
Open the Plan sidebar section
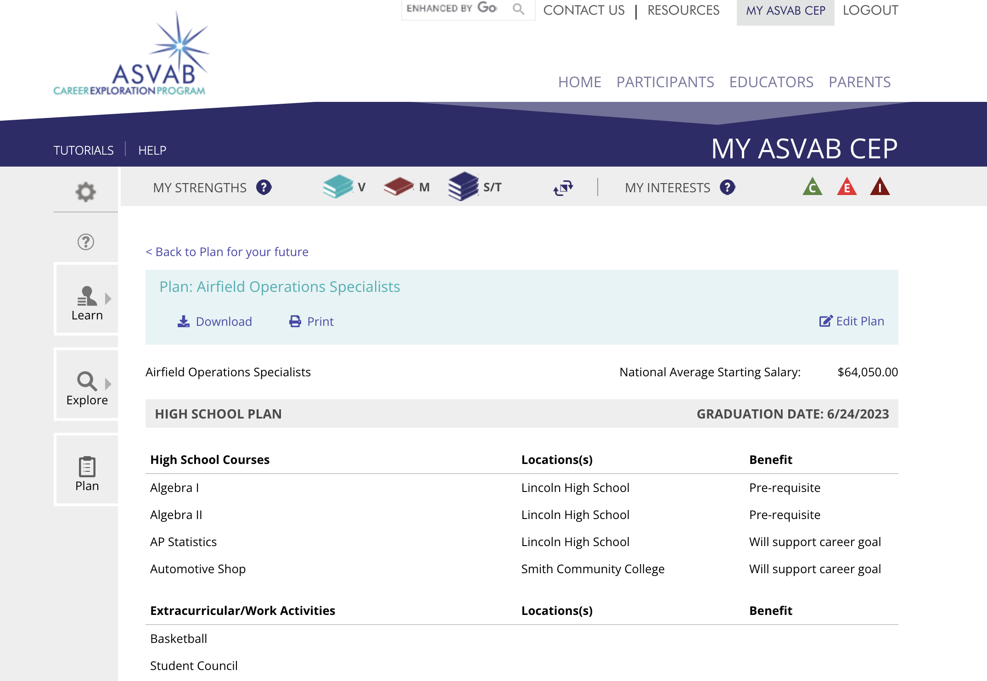[87, 473]
